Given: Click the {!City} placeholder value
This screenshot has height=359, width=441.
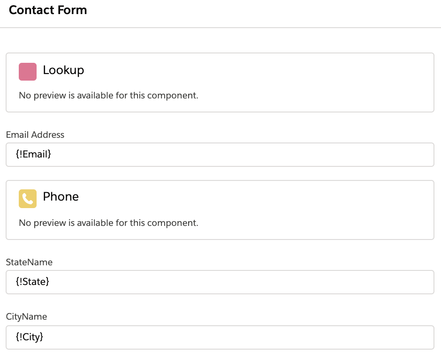Looking at the screenshot, I should pos(30,337).
